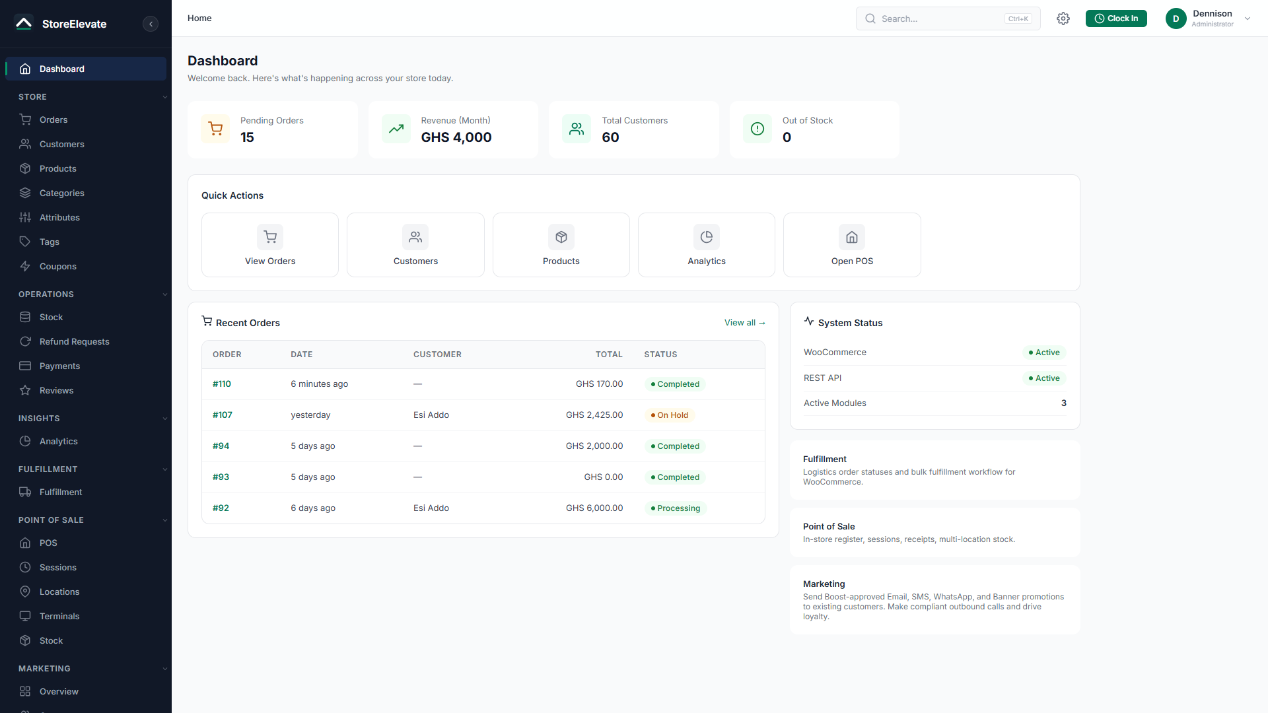Click the Fulfillment truck icon in sidebar

point(25,492)
